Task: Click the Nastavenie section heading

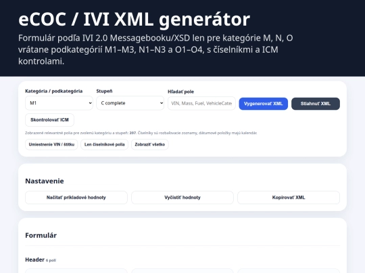Action: (45, 181)
